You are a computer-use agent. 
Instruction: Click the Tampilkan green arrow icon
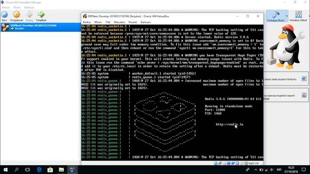click(41, 14)
